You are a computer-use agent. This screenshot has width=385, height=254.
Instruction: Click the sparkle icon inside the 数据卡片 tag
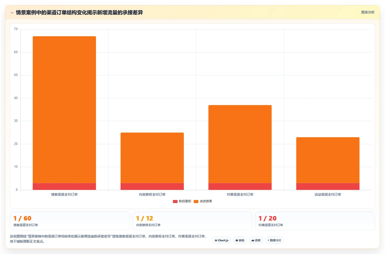(x=268, y=240)
